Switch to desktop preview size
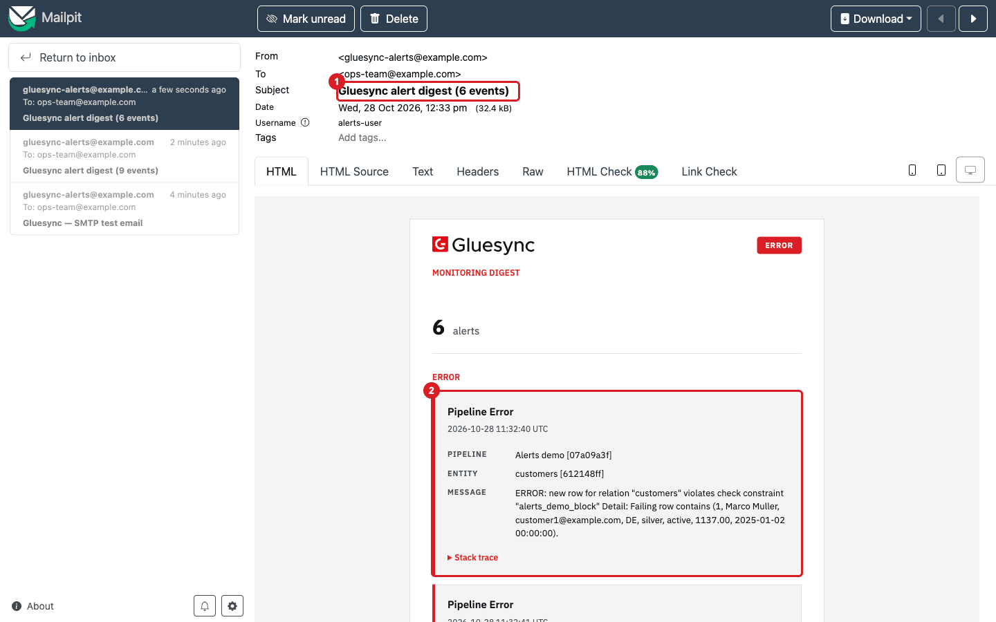 coord(970,170)
